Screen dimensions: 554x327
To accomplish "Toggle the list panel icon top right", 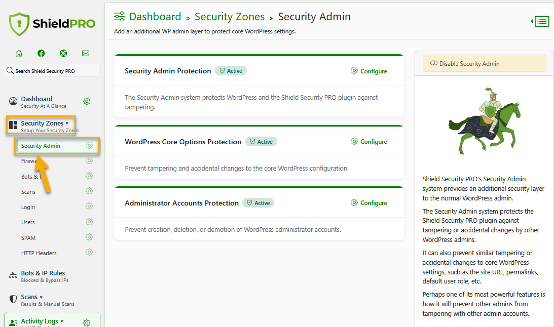I will pyautogui.click(x=541, y=21).
